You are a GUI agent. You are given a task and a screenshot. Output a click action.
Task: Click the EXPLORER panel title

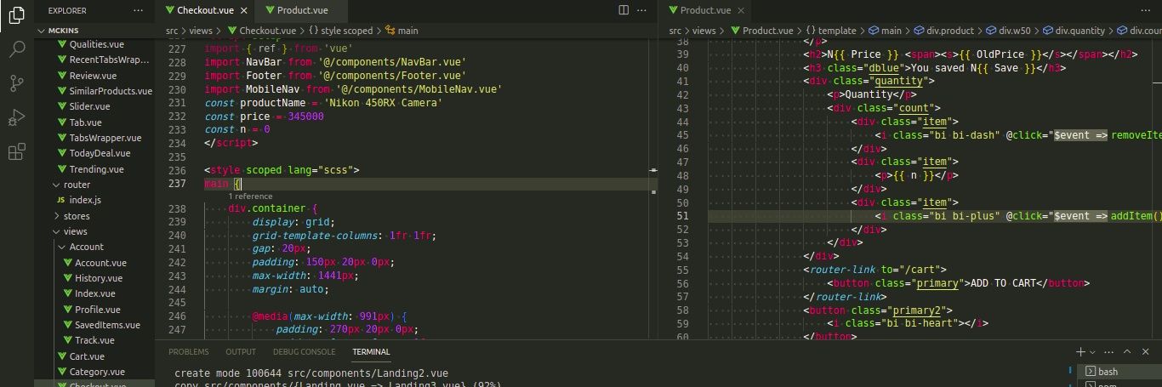67,10
